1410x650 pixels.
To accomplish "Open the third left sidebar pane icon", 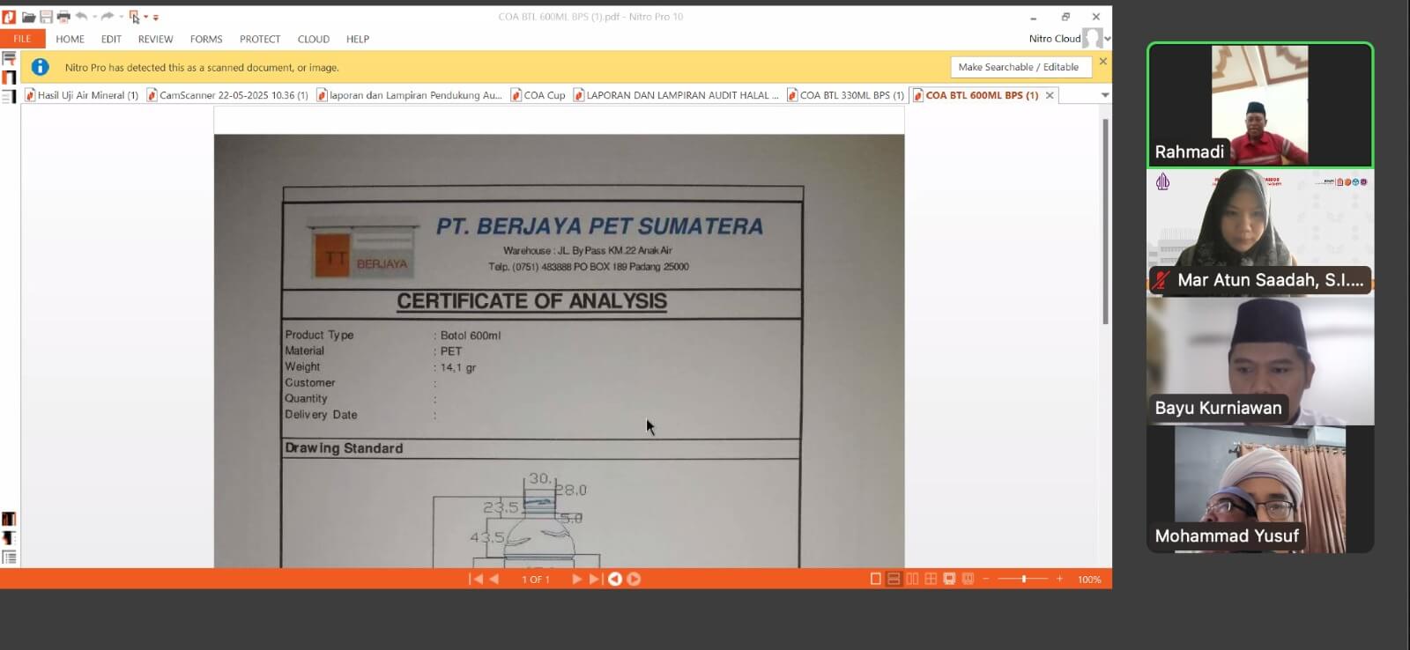I will [x=9, y=96].
